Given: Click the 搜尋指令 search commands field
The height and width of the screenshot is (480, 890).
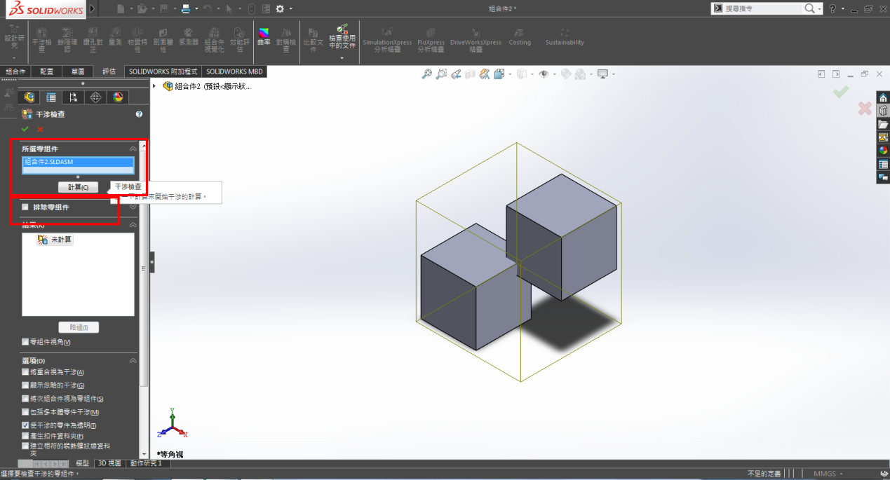Looking at the screenshot, I should [762, 8].
